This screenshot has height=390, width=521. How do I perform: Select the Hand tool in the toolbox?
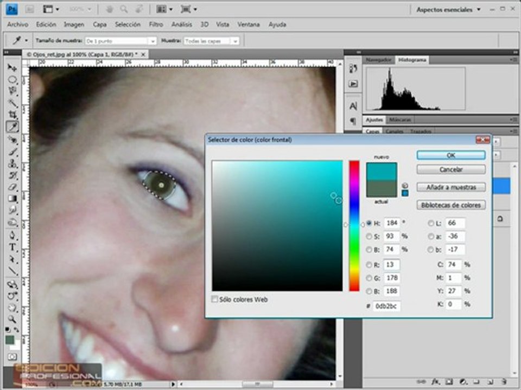[12, 308]
